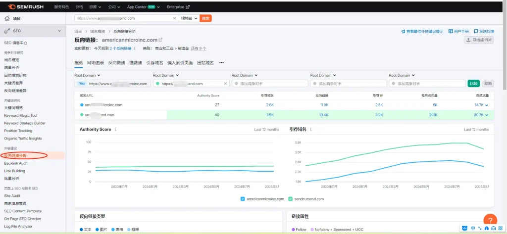The width and height of the screenshot is (507, 234).
Task: Click the 发送反馈 chat bubble icon
Action: coord(476,31)
